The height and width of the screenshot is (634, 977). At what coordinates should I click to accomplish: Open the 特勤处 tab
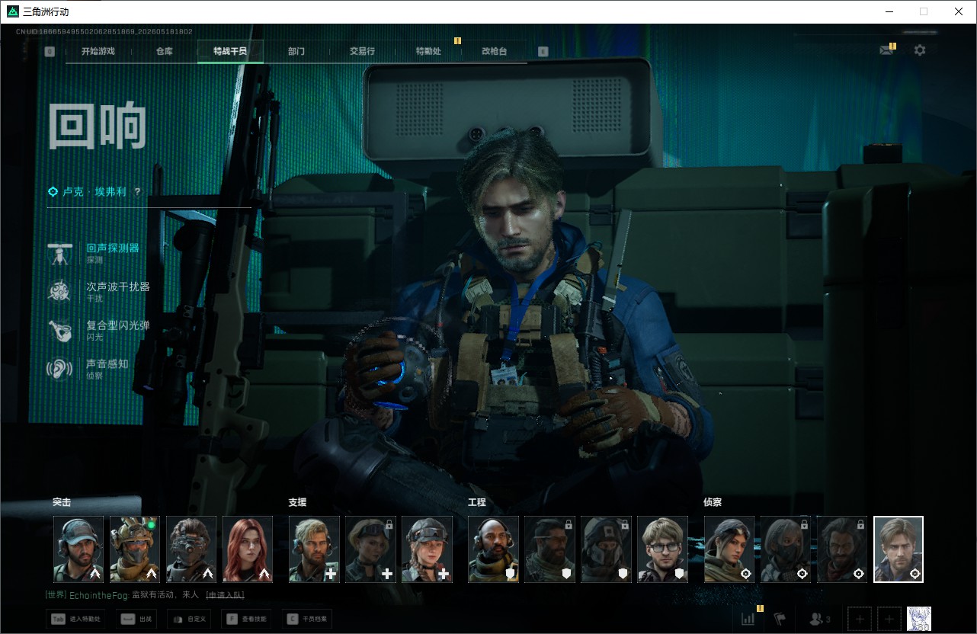(428, 51)
